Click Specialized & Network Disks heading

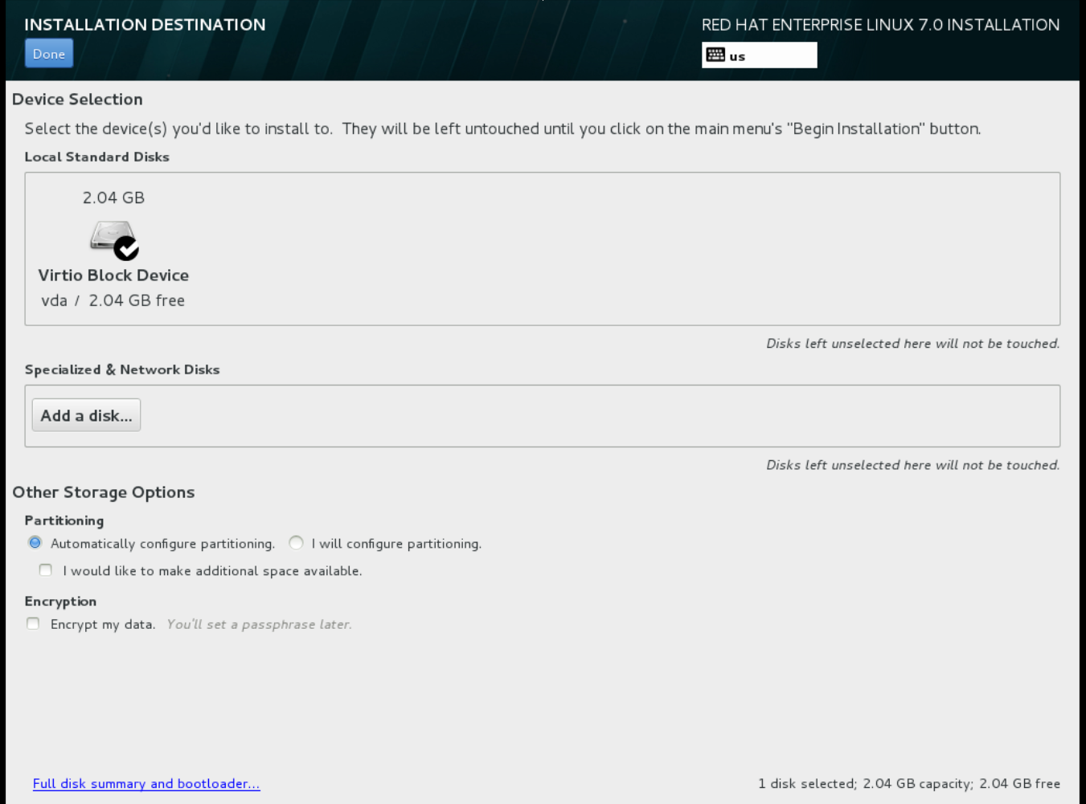point(122,369)
